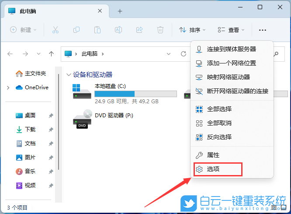The image size is (291, 214).
Task: Select 连接到媒体服务器 menu item
Action: click(232, 49)
